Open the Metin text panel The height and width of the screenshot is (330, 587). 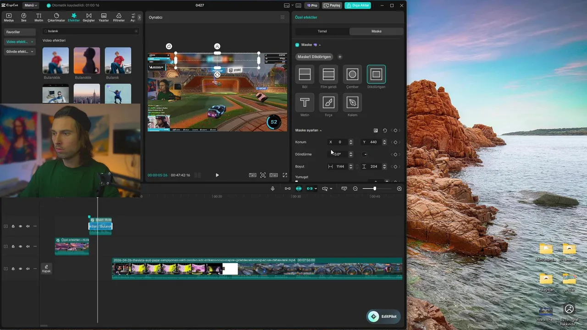click(39, 17)
